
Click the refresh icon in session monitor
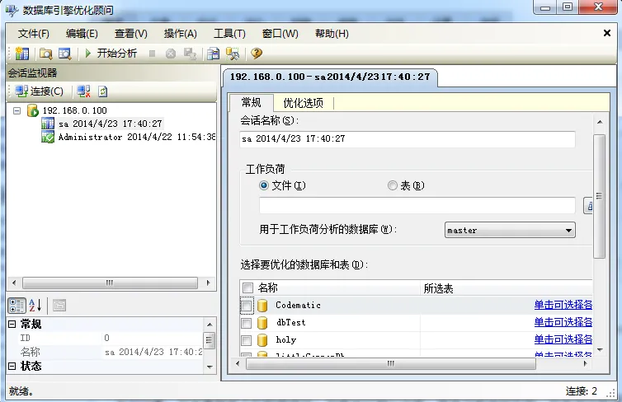click(x=103, y=91)
